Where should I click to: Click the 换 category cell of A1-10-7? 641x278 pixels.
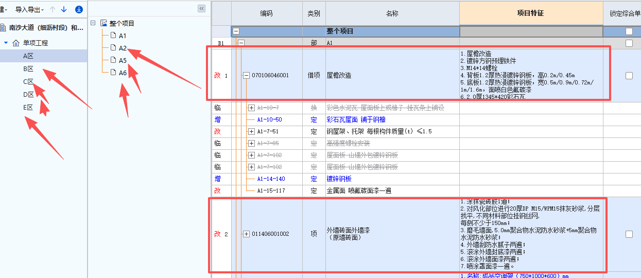[314, 108]
